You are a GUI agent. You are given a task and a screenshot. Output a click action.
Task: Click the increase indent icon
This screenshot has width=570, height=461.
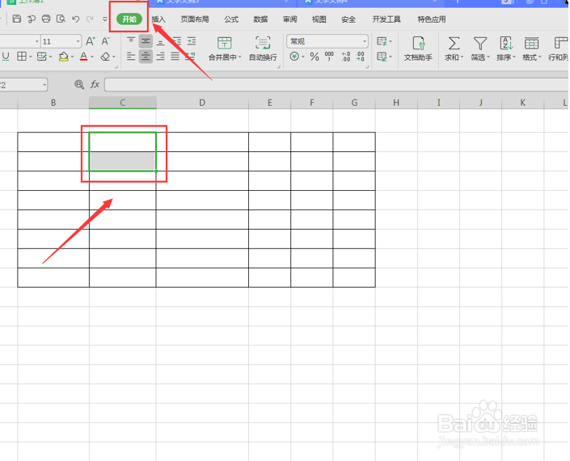[191, 41]
